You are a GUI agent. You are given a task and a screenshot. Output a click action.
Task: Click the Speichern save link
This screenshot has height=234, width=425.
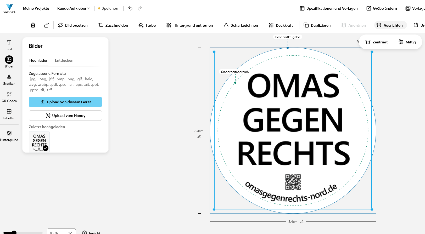110,8
